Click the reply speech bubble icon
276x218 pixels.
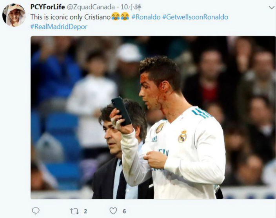point(36,211)
